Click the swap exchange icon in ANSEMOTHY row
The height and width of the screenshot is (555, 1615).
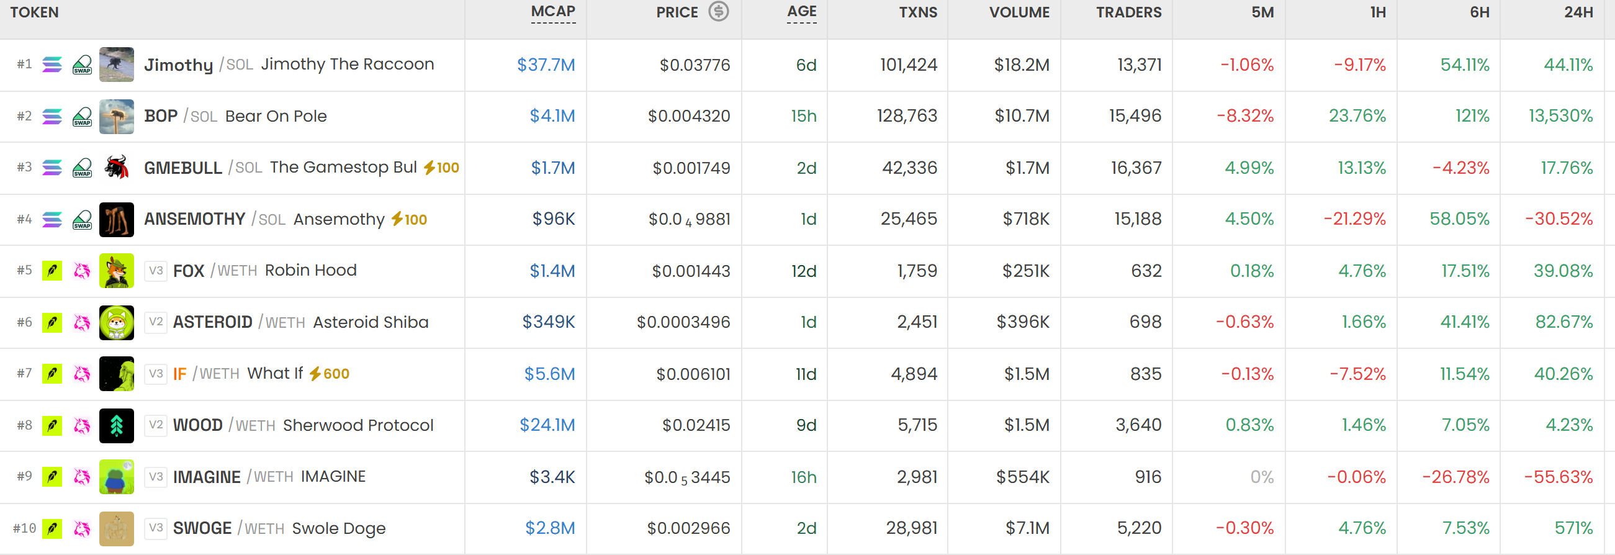(82, 220)
